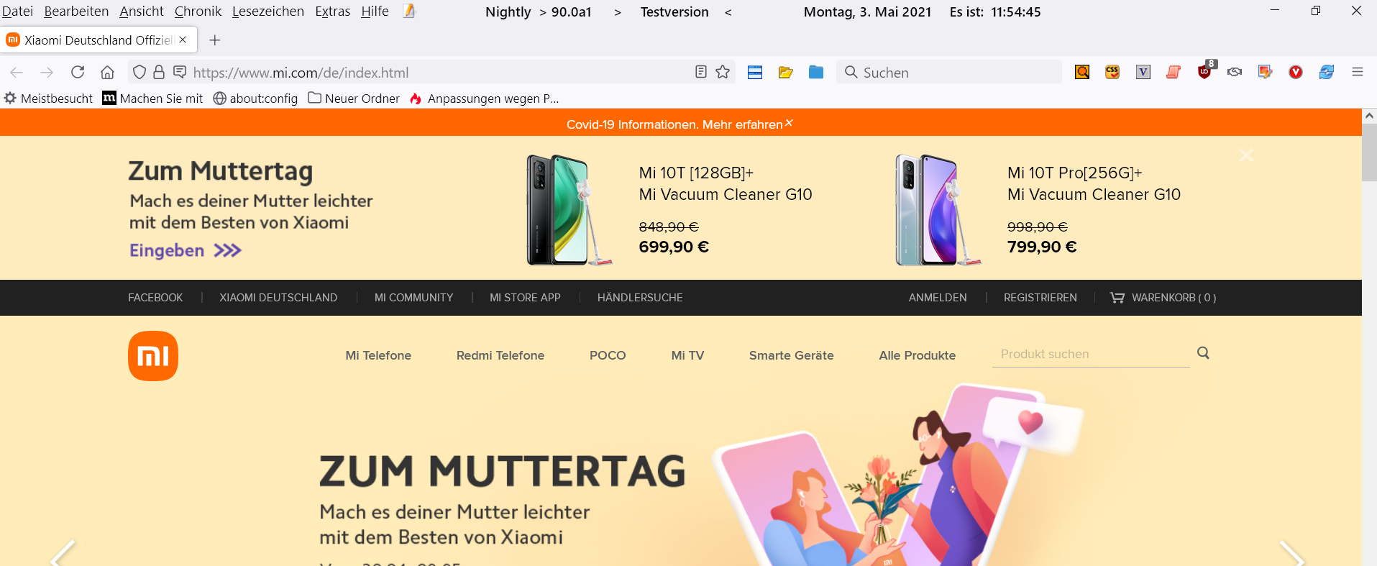The width and height of the screenshot is (1377, 566).
Task: Open the orange magnifier extension icon
Action: 1082,72
